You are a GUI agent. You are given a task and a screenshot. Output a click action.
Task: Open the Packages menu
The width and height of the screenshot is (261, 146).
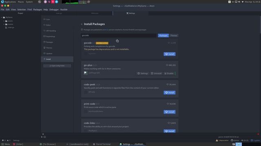38,10
